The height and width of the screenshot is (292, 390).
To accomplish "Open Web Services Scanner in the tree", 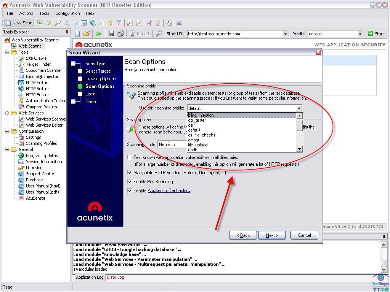I will 46,119.
